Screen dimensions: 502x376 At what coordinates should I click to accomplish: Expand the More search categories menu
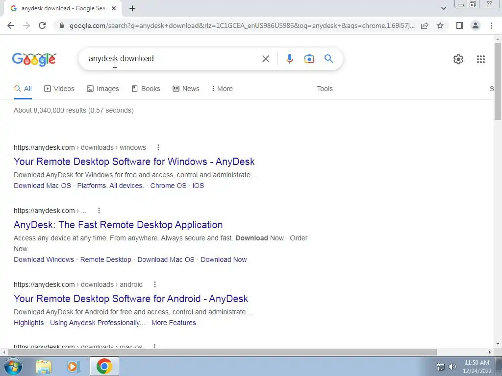click(x=222, y=89)
